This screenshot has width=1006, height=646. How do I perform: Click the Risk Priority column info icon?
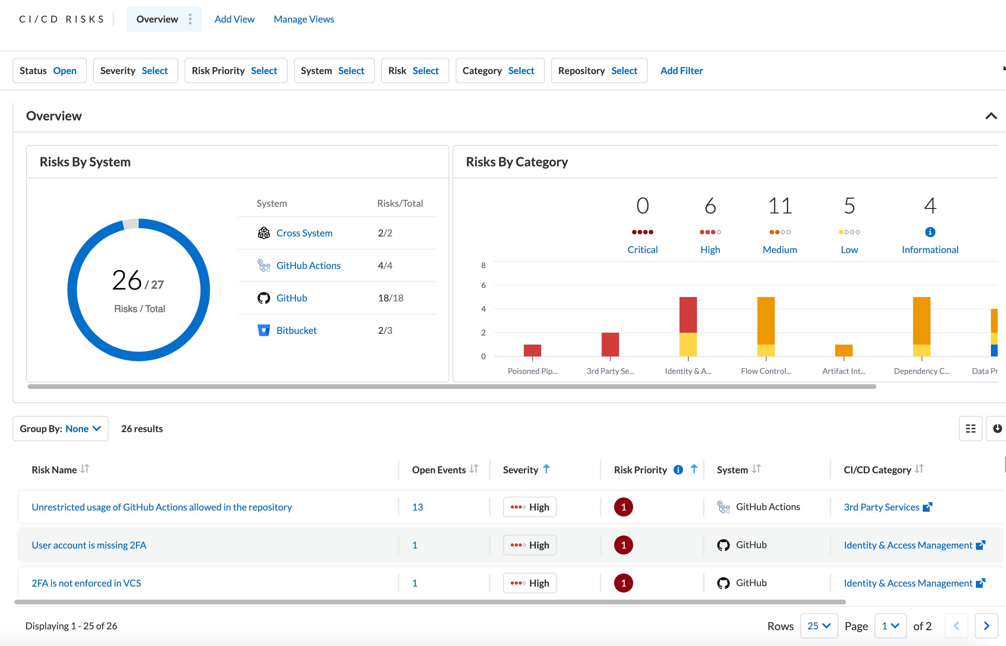(x=678, y=470)
